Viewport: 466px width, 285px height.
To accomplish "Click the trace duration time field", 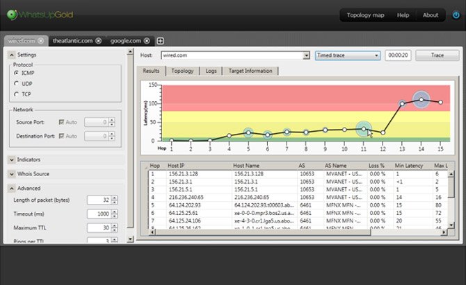I will [398, 55].
